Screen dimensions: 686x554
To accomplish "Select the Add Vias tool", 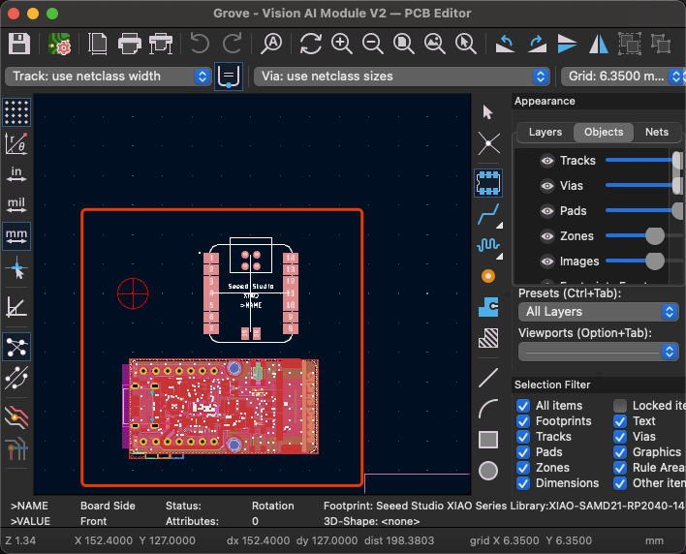I will click(488, 276).
